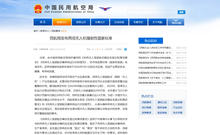Click the 热点栏目 section heading
The height and width of the screenshot is (135, 220).
point(147,96)
